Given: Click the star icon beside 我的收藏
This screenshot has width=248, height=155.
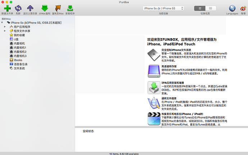Looking at the screenshot, I should 11,35.
